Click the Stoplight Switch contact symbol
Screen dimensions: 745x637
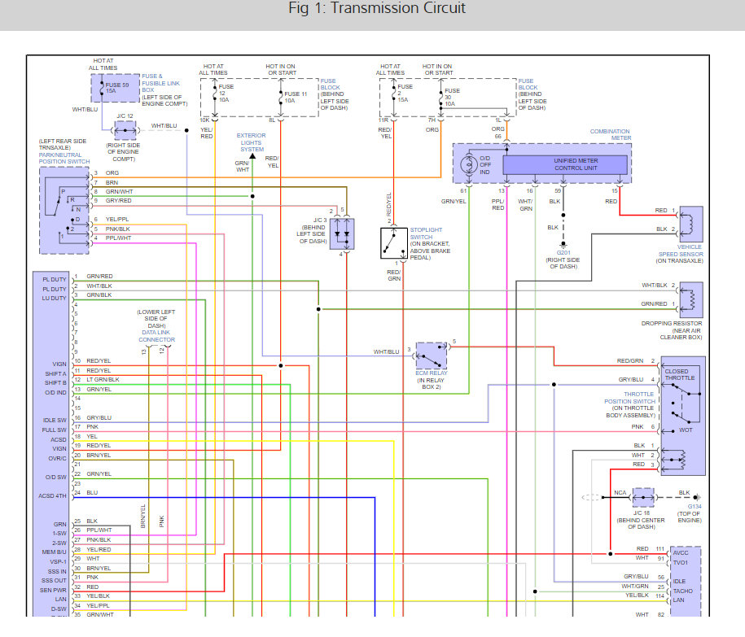point(394,243)
